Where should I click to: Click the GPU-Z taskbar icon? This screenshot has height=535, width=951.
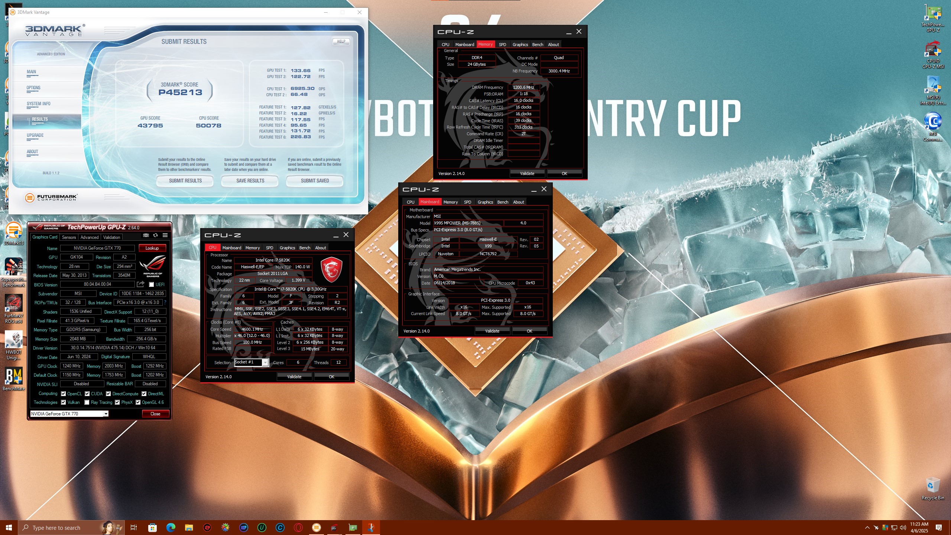[x=353, y=528]
